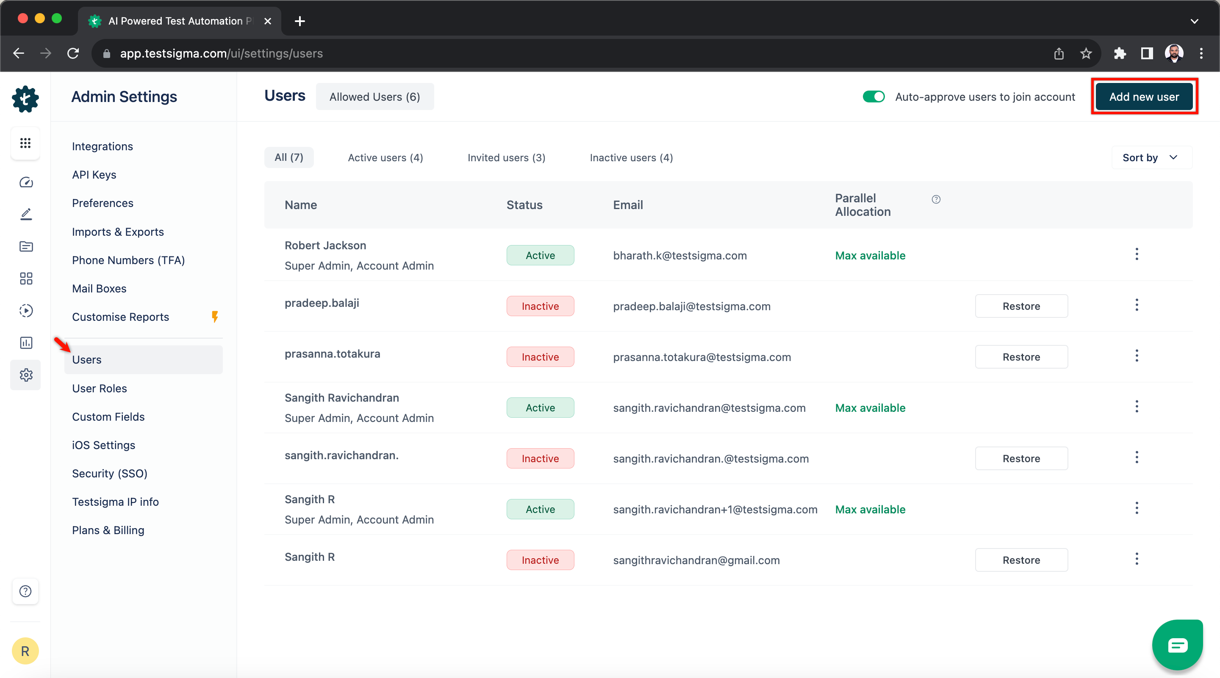Click the pen/edit icon in sidebar
1220x678 pixels.
25,214
